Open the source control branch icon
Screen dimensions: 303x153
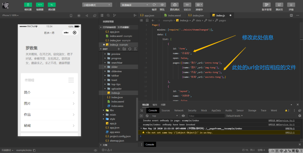click(x=114, y=15)
